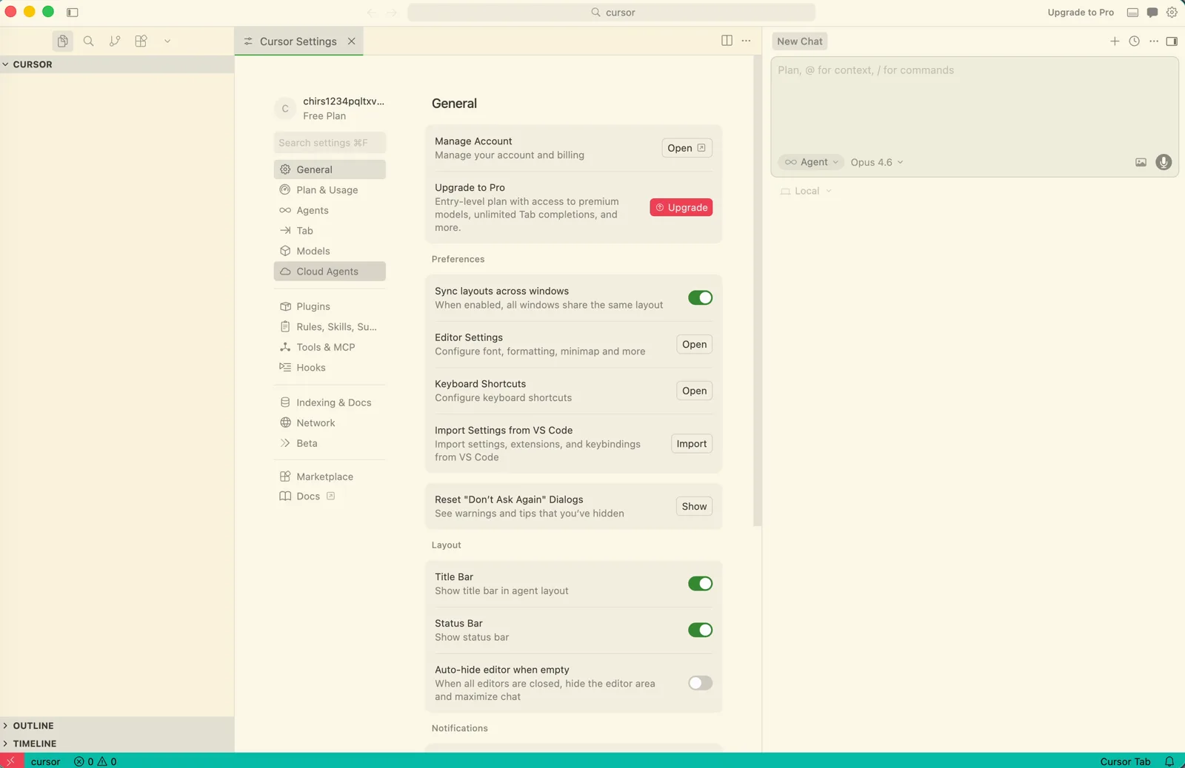
Task: Open Tab settings category
Action: (x=330, y=231)
